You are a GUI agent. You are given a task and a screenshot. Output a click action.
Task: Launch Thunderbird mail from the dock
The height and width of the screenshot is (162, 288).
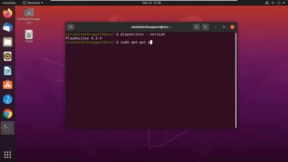coord(8,27)
